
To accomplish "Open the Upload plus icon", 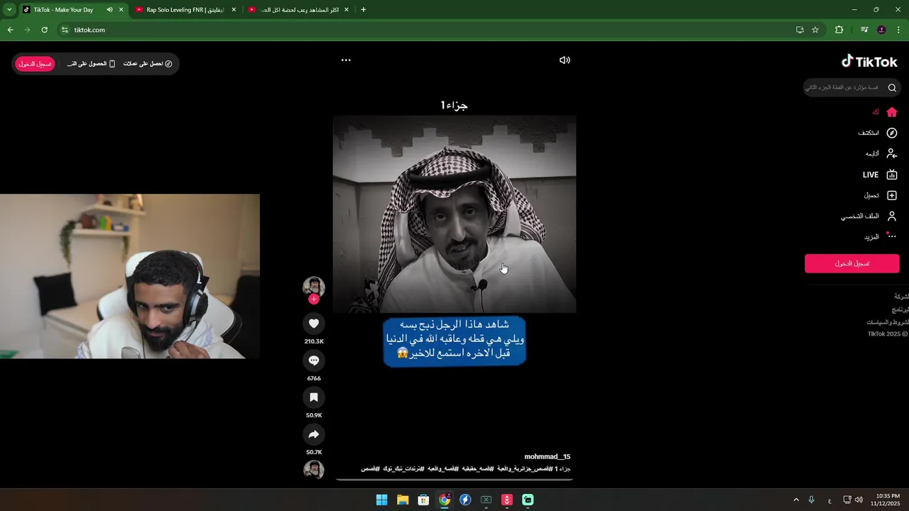I will [892, 195].
